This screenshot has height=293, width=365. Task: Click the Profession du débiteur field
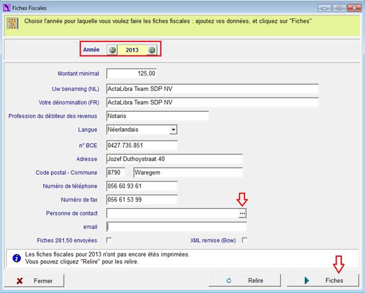pos(158,116)
